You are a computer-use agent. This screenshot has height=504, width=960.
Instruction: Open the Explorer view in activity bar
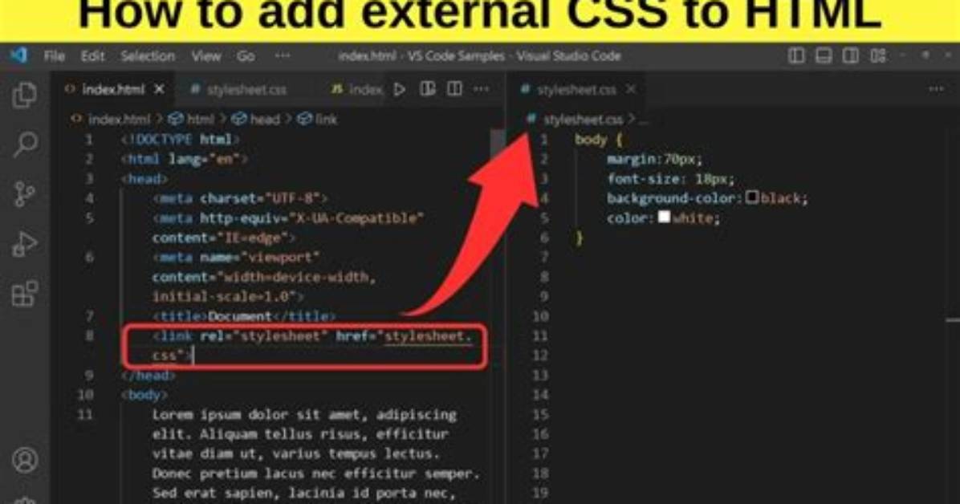[x=25, y=95]
